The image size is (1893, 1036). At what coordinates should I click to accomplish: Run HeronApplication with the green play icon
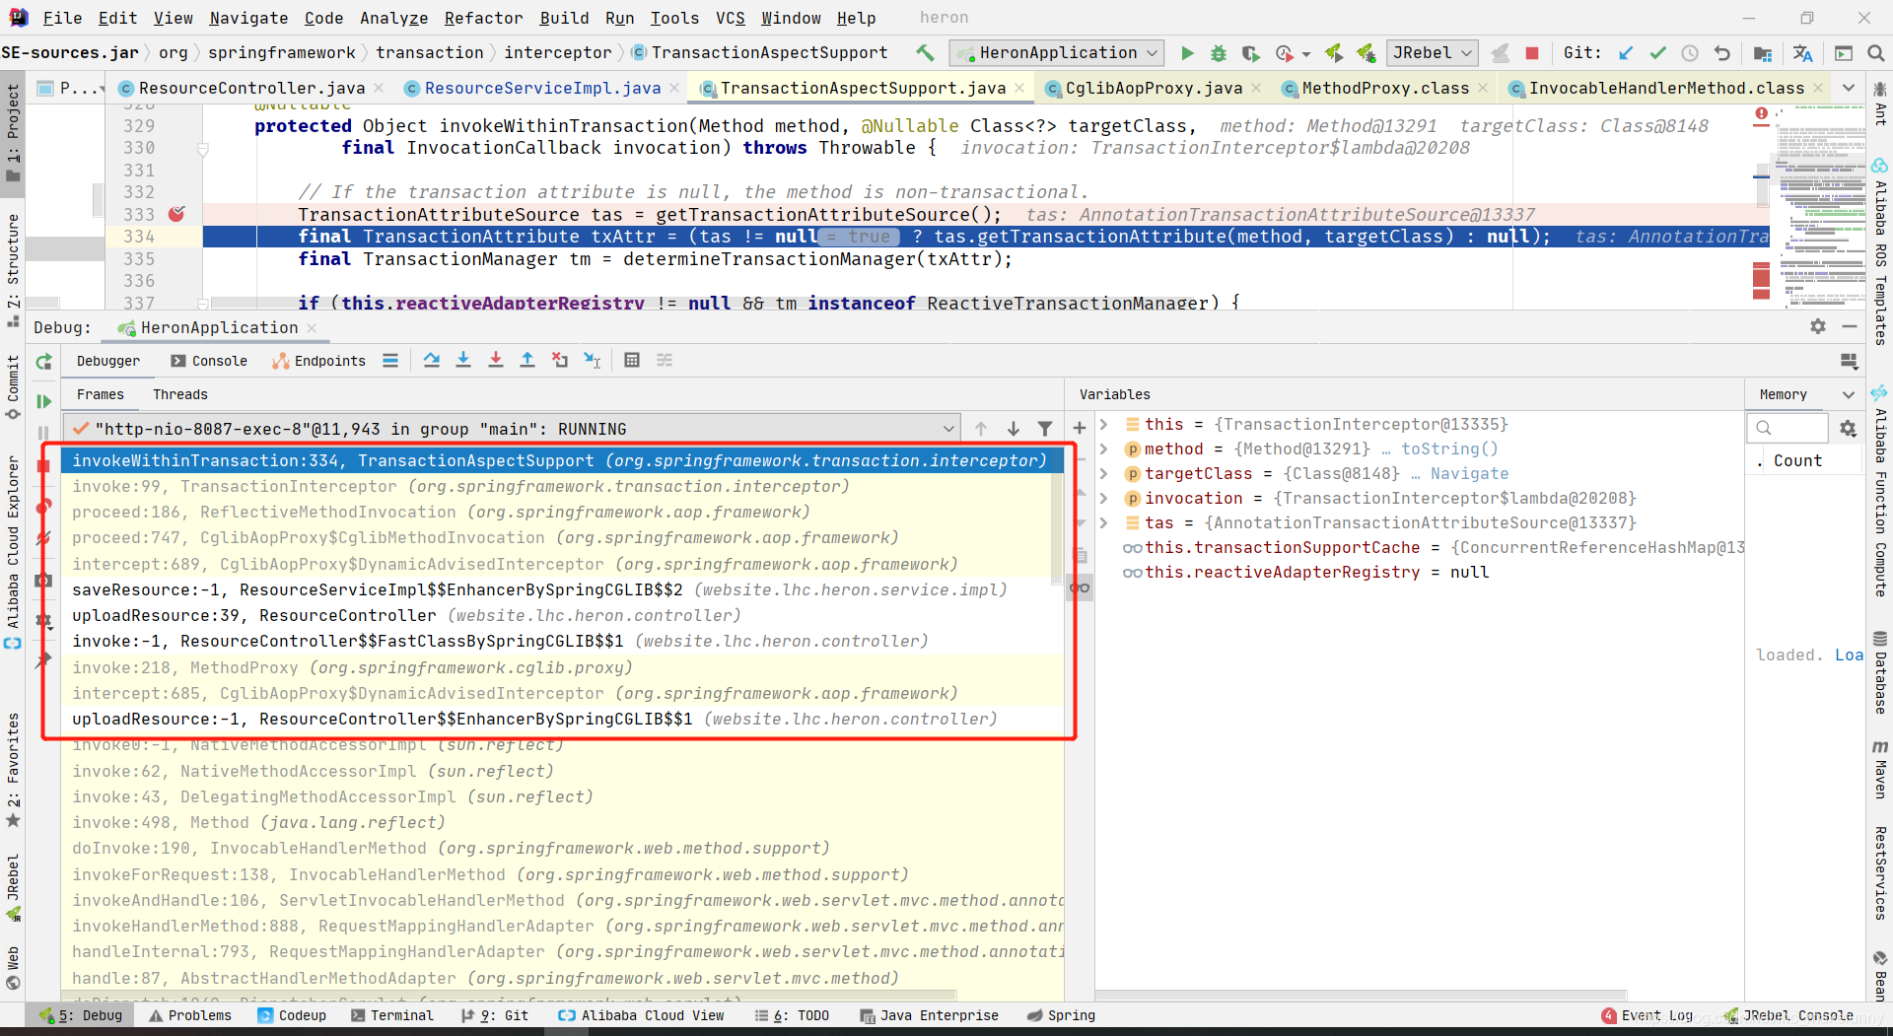pyautogui.click(x=1187, y=53)
